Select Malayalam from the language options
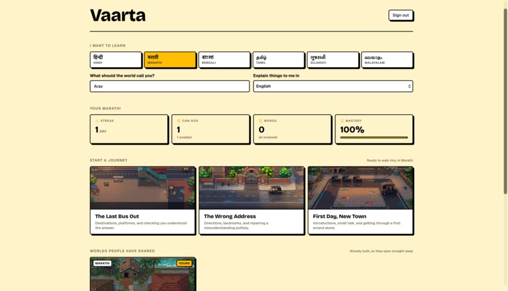 [x=387, y=60]
